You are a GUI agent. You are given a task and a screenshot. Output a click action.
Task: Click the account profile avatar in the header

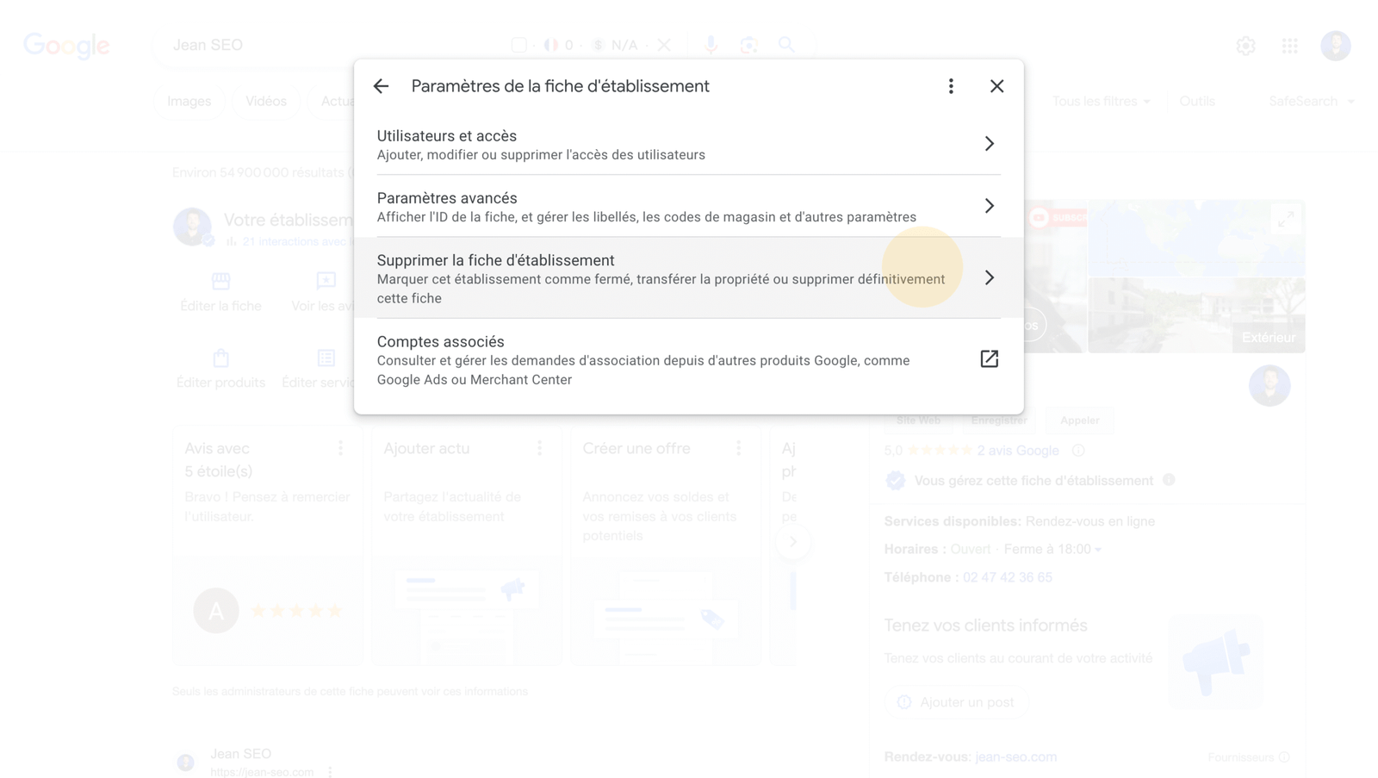pyautogui.click(x=1336, y=46)
